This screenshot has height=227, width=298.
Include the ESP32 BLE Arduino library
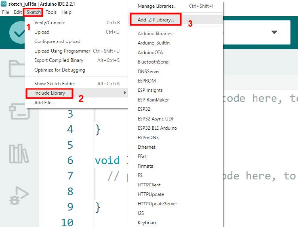click(157, 128)
